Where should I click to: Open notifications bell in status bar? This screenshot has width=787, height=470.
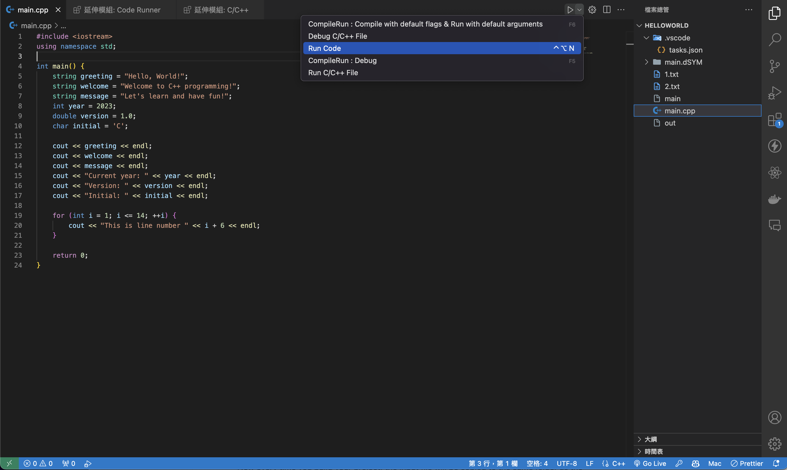click(x=776, y=463)
